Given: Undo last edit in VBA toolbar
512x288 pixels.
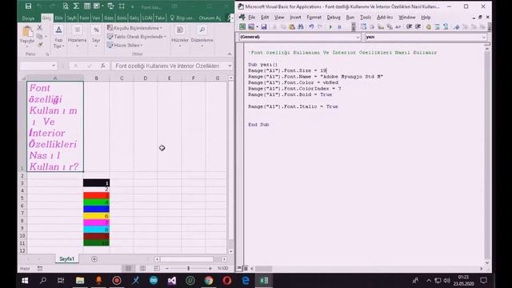Looking at the screenshot, I should [x=311, y=26].
